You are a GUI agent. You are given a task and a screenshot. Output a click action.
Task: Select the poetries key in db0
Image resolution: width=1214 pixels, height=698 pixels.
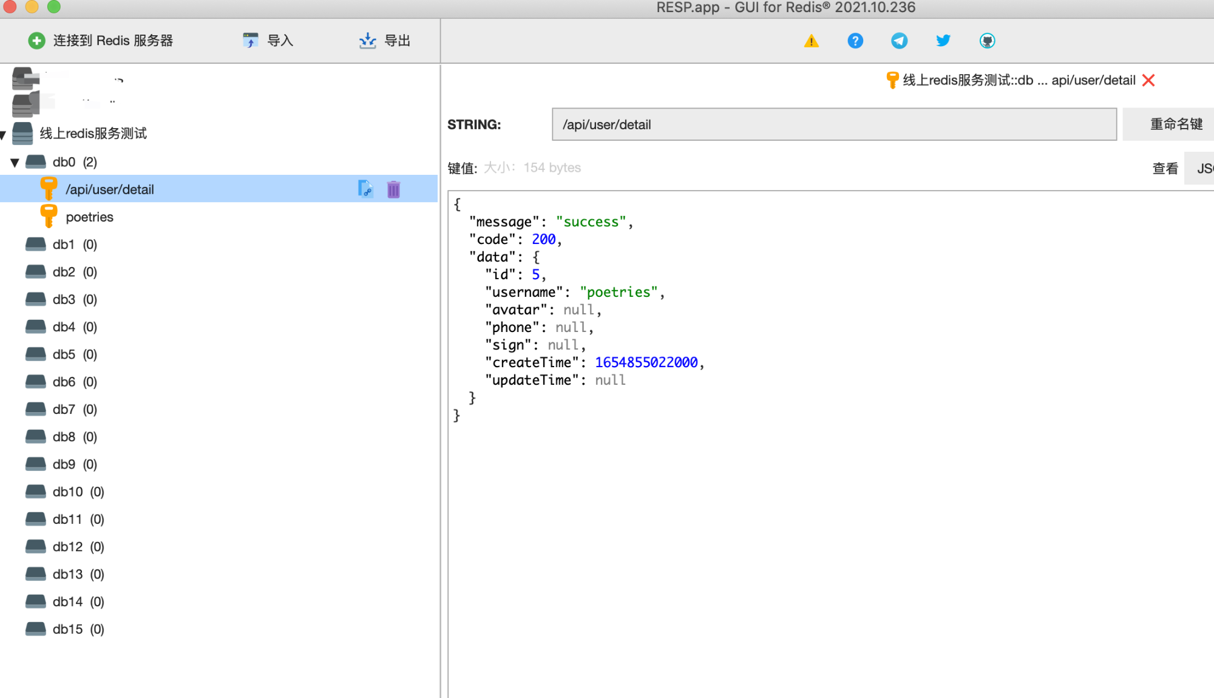pos(89,217)
